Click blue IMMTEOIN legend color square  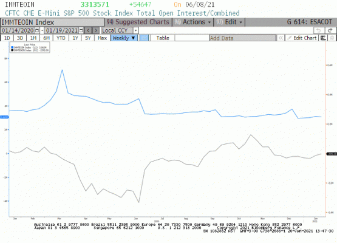[12, 47]
